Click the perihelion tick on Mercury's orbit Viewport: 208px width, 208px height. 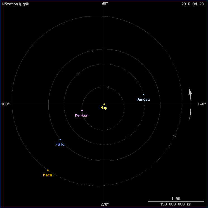tap(108, 87)
